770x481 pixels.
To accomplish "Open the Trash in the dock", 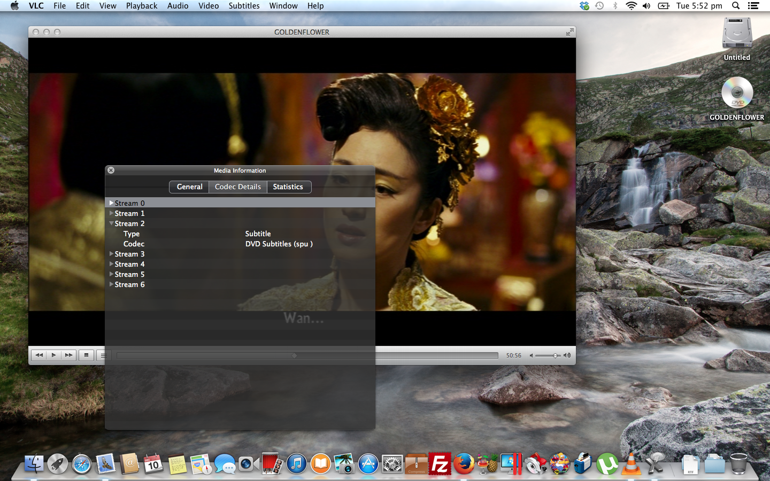I will tap(738, 464).
